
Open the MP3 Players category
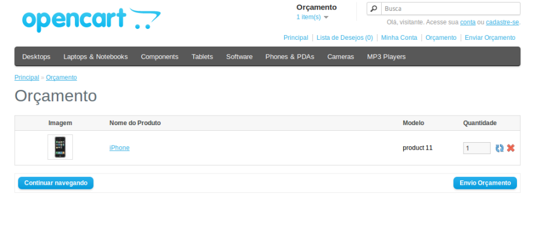coord(386,56)
